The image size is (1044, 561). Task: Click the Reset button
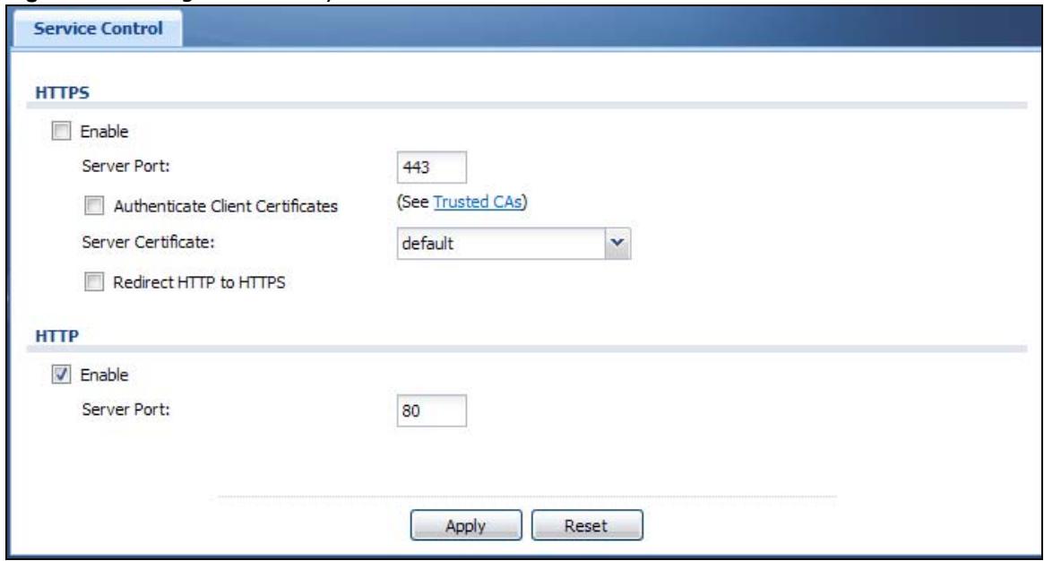[x=587, y=525]
